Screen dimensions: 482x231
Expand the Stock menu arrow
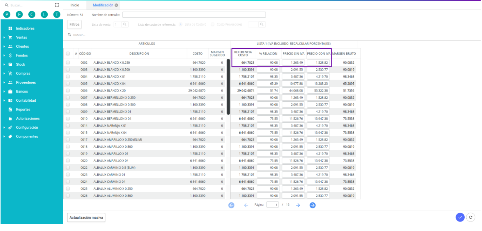4,65
